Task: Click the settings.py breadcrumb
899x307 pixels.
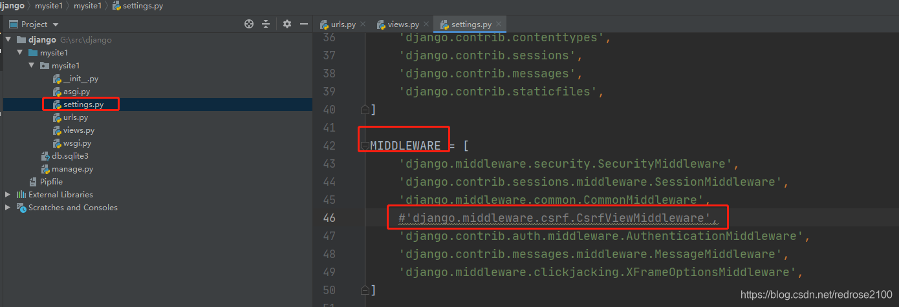Action: (x=137, y=6)
